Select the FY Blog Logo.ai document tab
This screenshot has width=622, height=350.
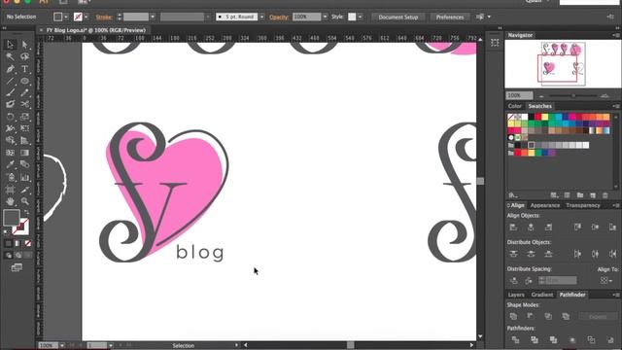click(95, 30)
